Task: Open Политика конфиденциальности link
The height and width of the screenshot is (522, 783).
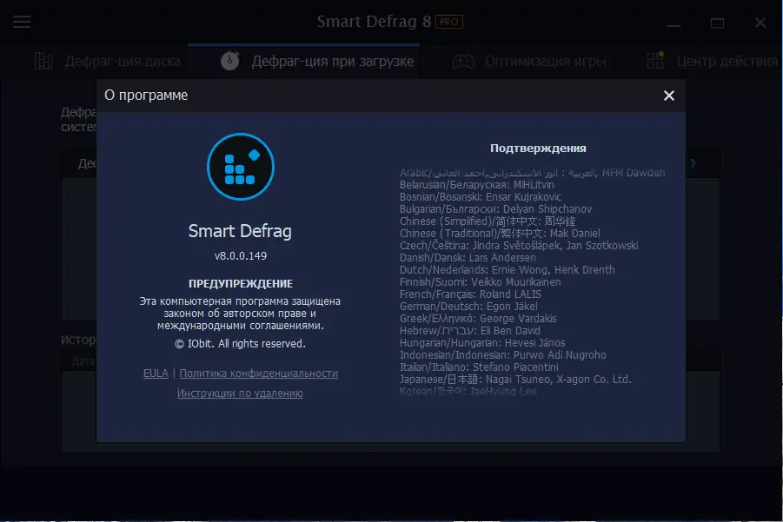Action: pos(258,373)
